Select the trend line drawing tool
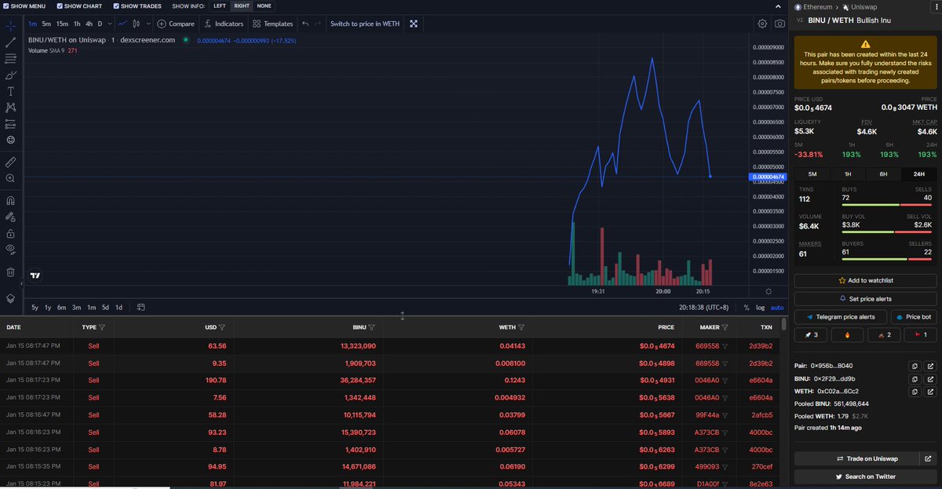This screenshot has width=942, height=489. [x=11, y=42]
